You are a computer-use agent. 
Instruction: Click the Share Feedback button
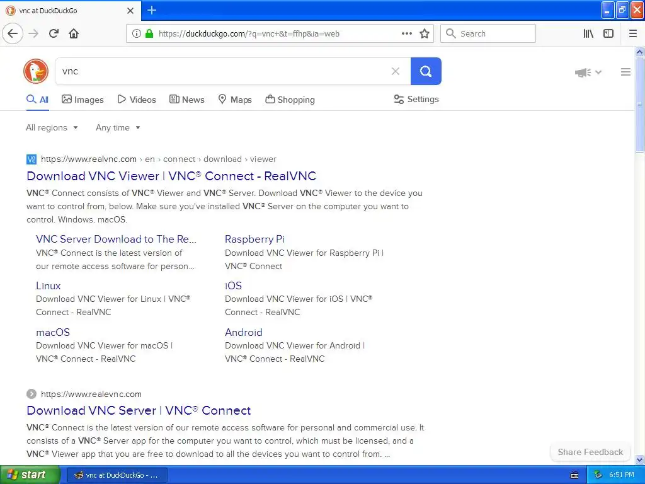tap(590, 452)
